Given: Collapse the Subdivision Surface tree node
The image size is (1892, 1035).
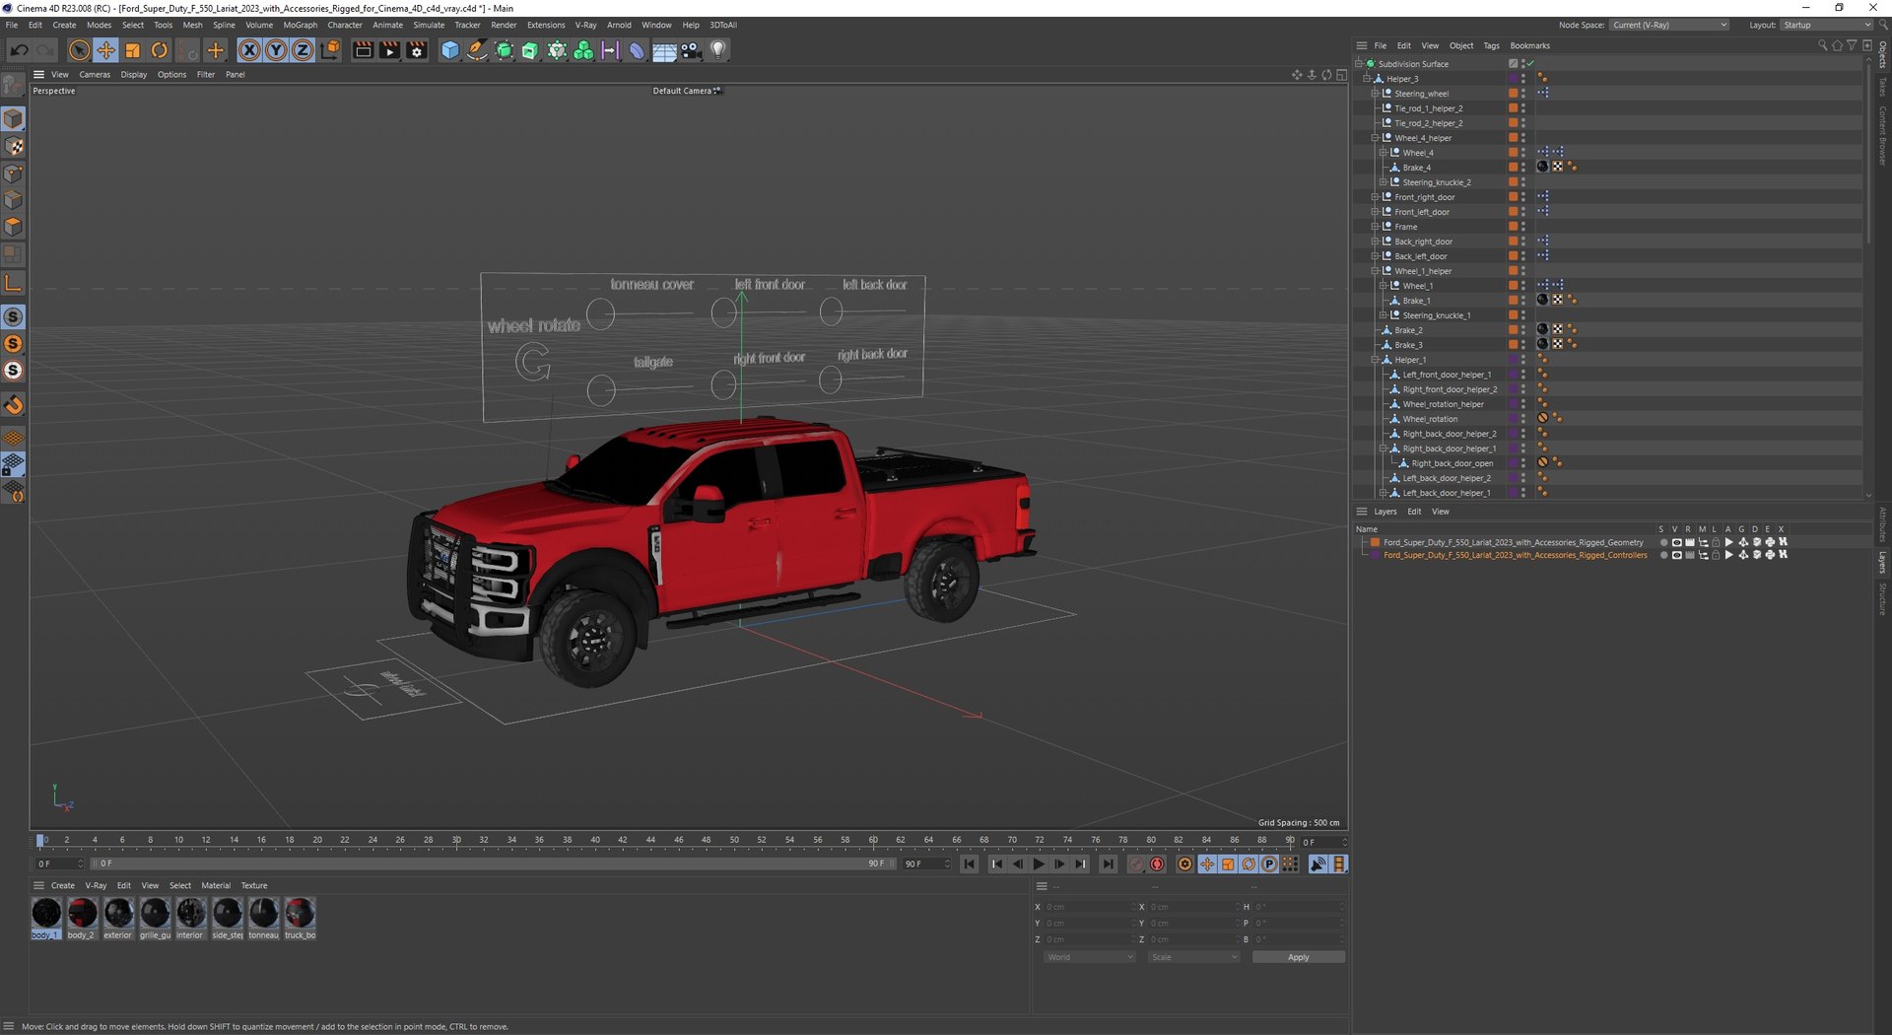Looking at the screenshot, I should tap(1359, 64).
